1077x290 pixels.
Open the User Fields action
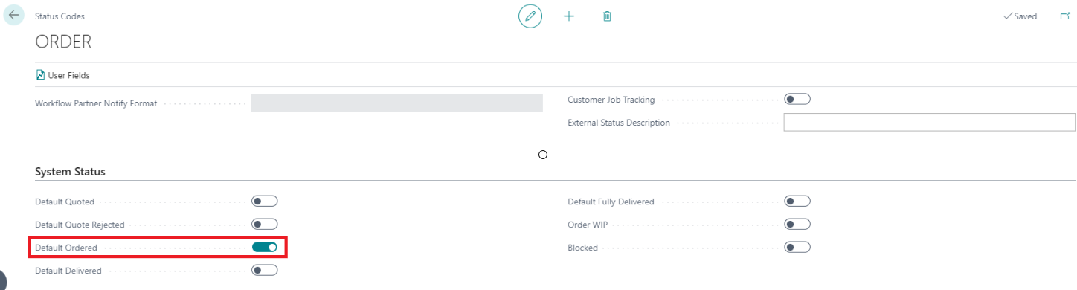pyautogui.click(x=63, y=75)
